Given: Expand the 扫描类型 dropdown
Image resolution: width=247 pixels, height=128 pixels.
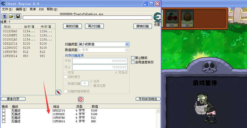Looking at the screenshot, I should 127,44.
